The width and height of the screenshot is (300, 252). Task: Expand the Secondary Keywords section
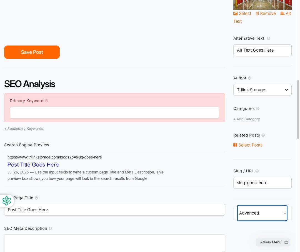[24, 129]
